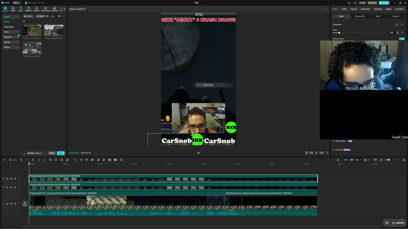Lock the top timeline track
The width and height of the screenshot is (408, 229).
click(7, 179)
